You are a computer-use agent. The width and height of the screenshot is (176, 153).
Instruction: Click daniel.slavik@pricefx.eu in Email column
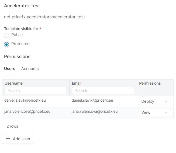92,100
